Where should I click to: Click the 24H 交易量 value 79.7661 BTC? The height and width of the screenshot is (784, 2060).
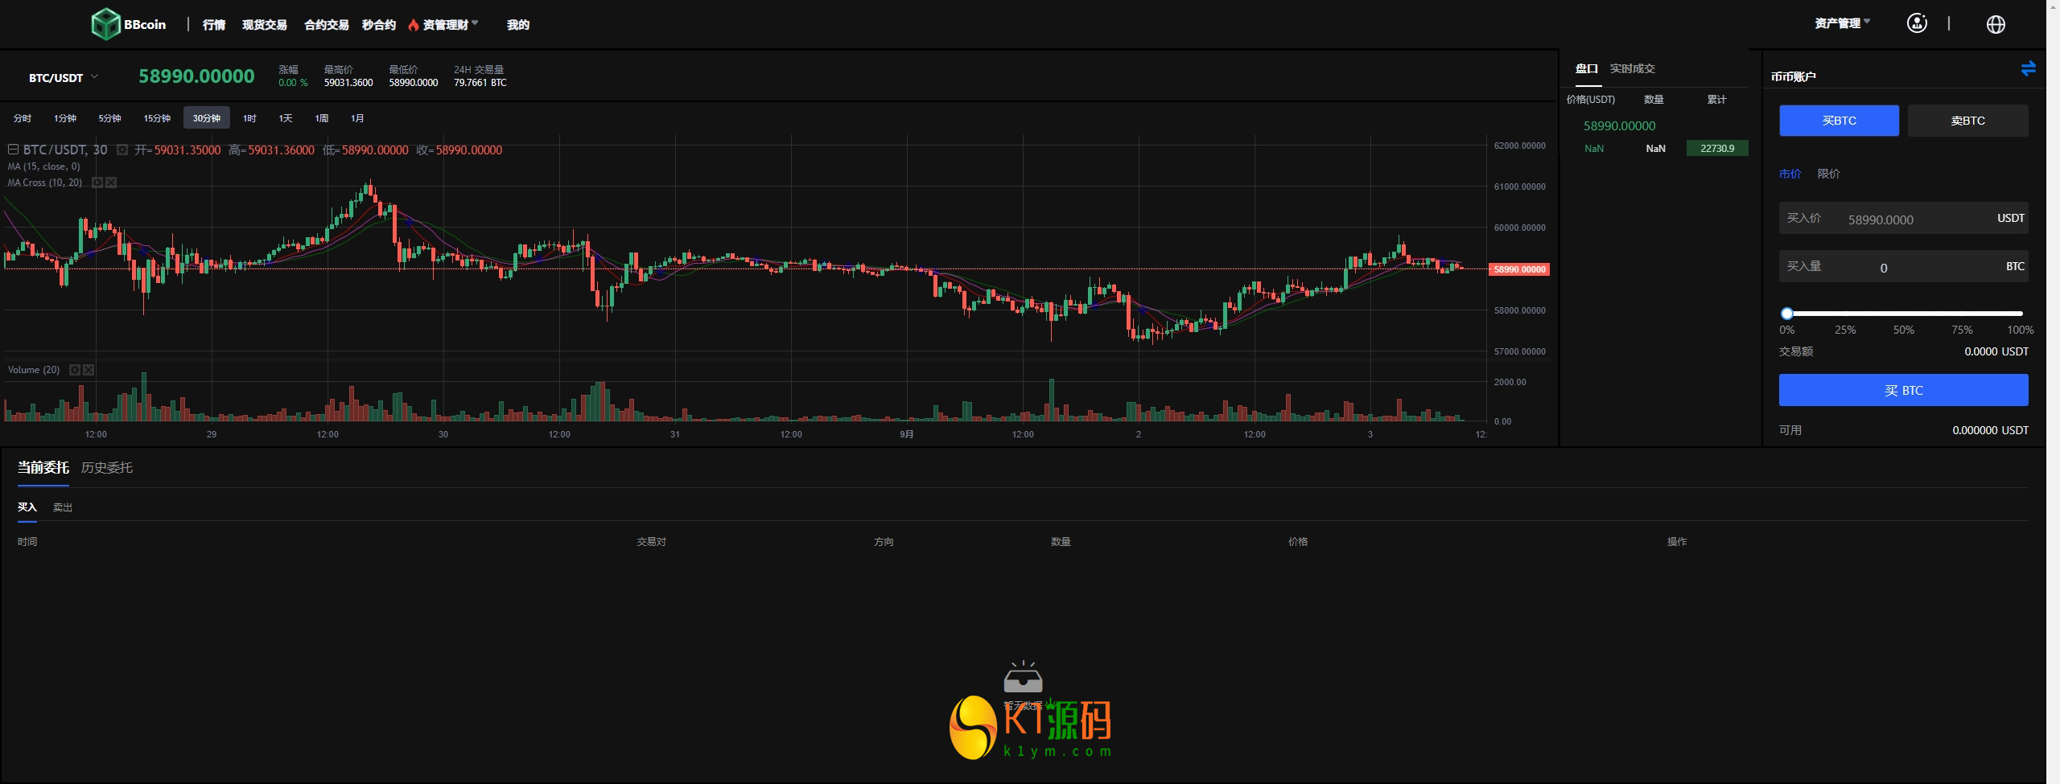[x=480, y=83]
